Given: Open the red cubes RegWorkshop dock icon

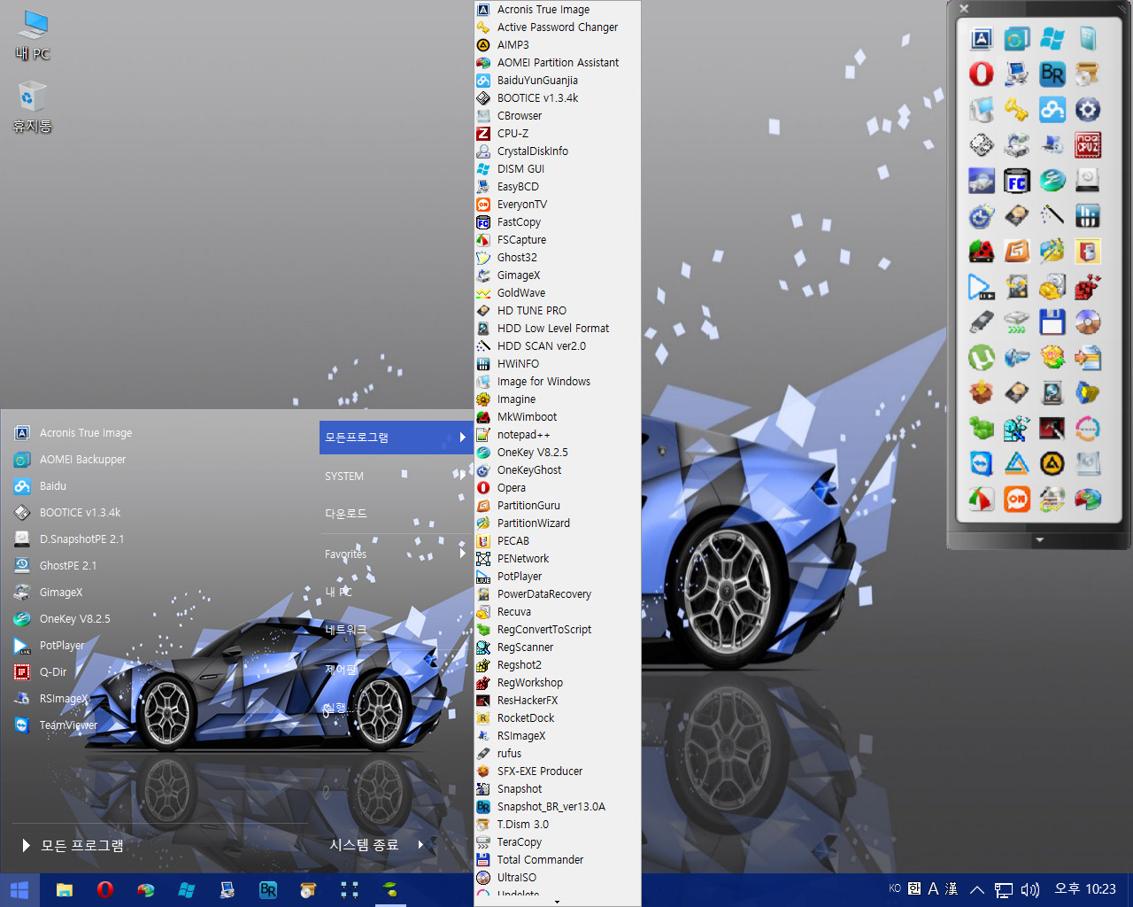Looking at the screenshot, I should point(1087,287).
